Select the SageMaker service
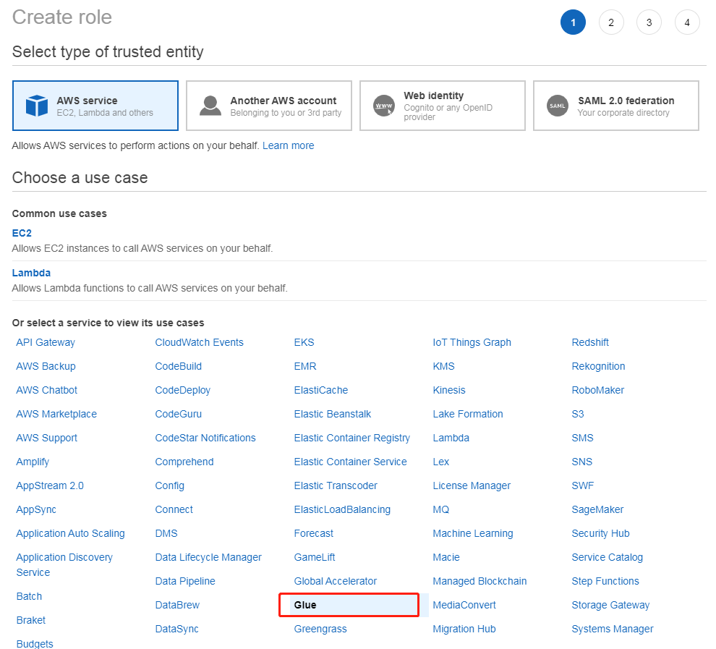 (x=597, y=509)
